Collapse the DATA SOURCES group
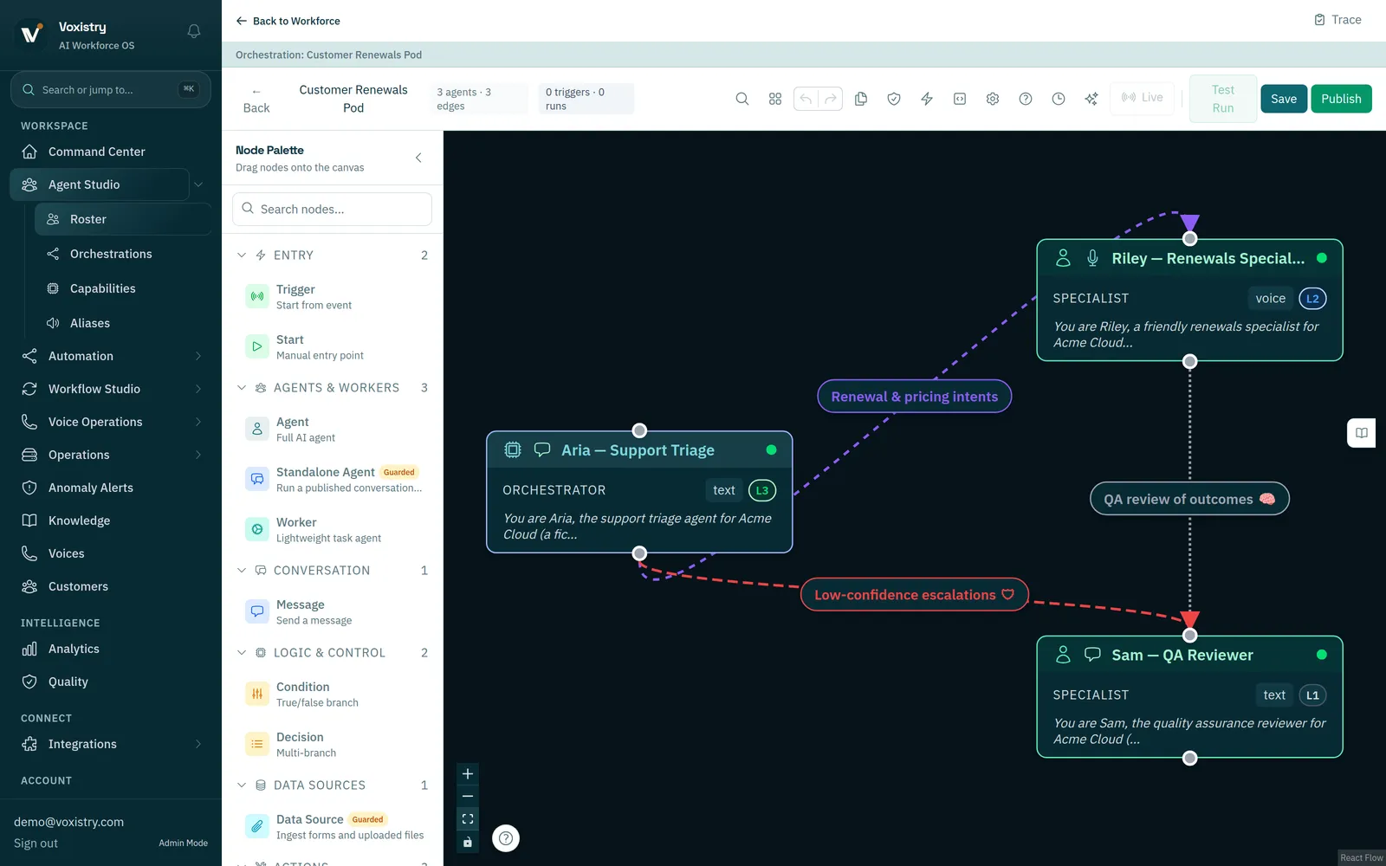 point(242,785)
